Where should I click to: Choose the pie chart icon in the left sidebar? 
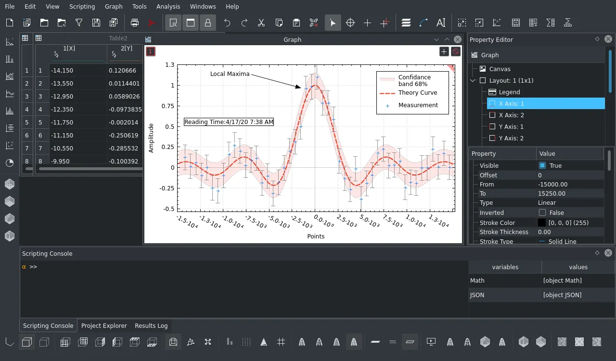pos(10,163)
